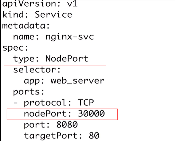The image size is (175, 141).
Task: Click the TCP protocol value
Action: point(86,103)
